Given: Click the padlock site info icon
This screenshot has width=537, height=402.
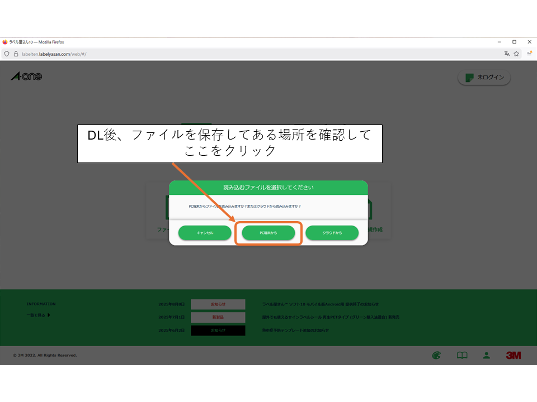Looking at the screenshot, I should [x=16, y=54].
